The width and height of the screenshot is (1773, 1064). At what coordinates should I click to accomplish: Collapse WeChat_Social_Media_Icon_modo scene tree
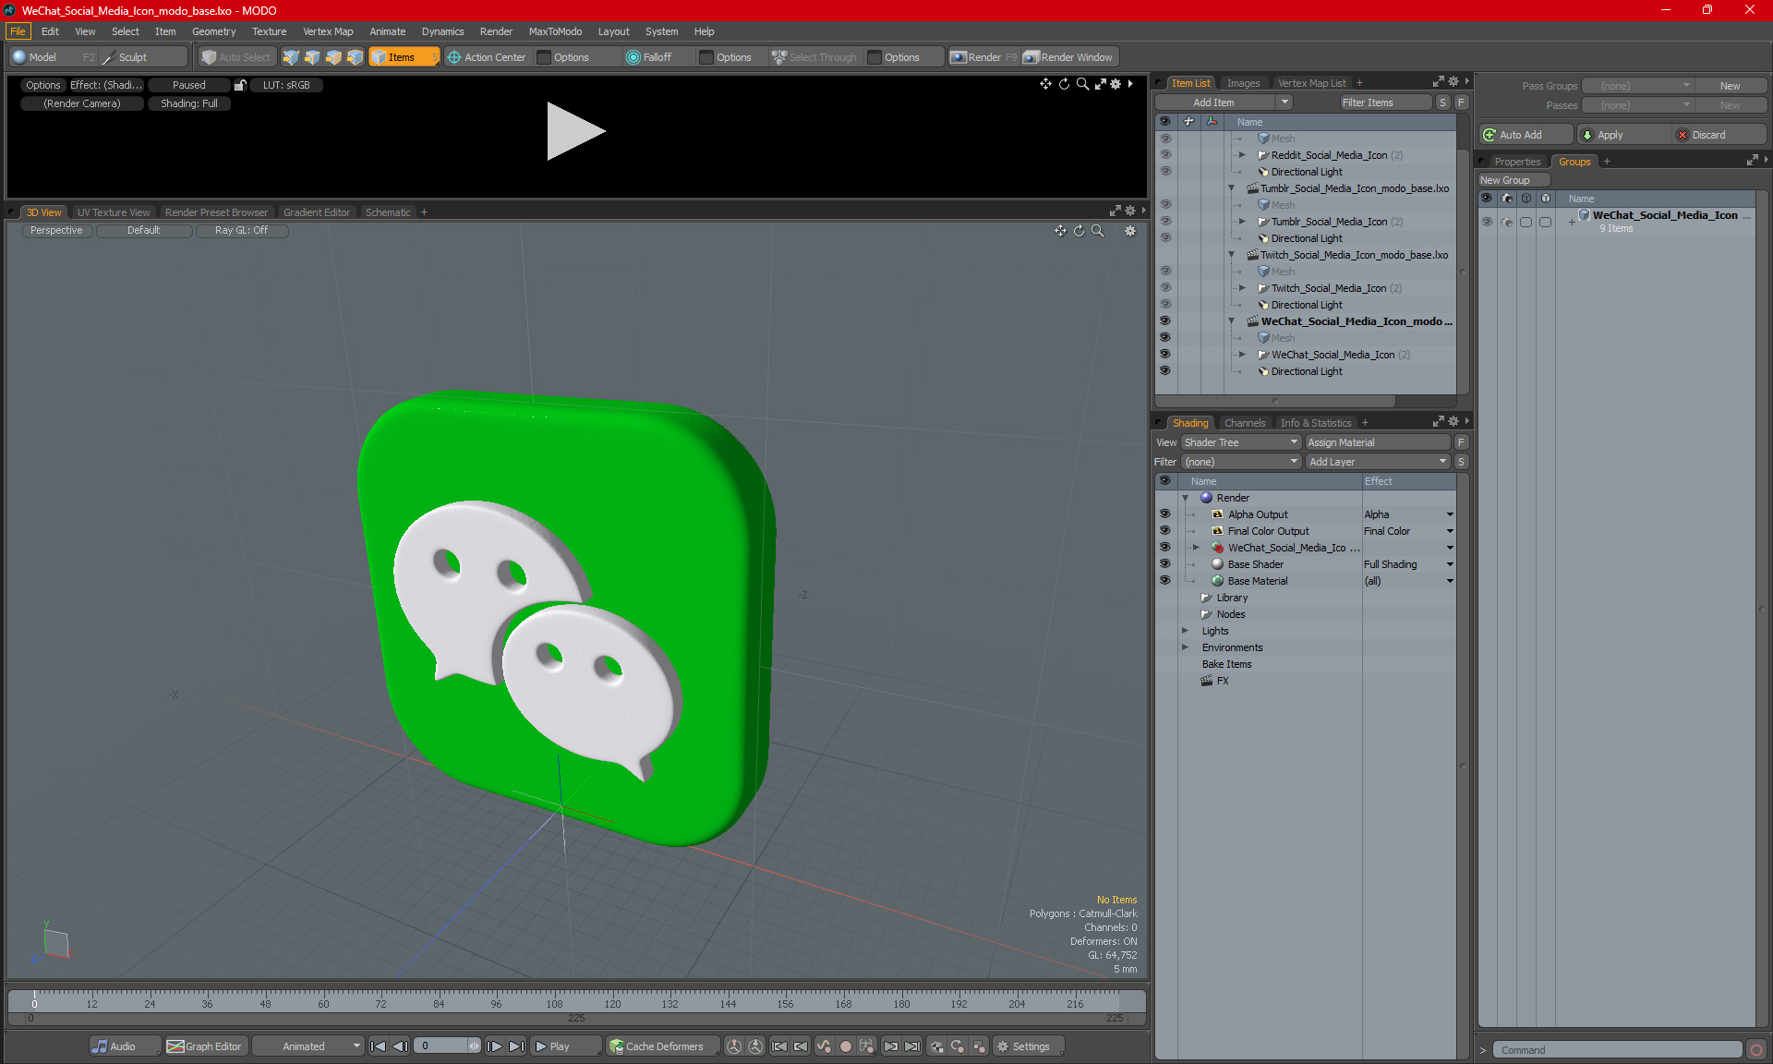(1231, 321)
